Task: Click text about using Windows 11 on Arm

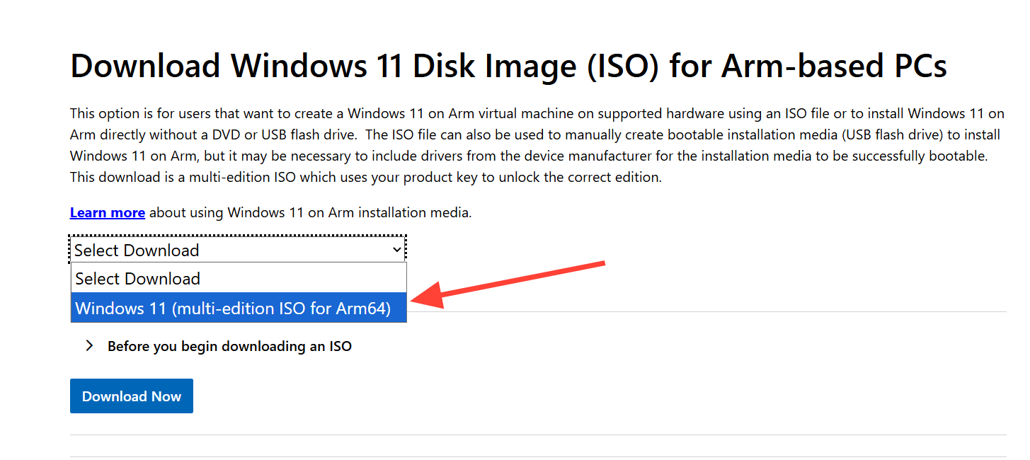Action: [x=310, y=212]
